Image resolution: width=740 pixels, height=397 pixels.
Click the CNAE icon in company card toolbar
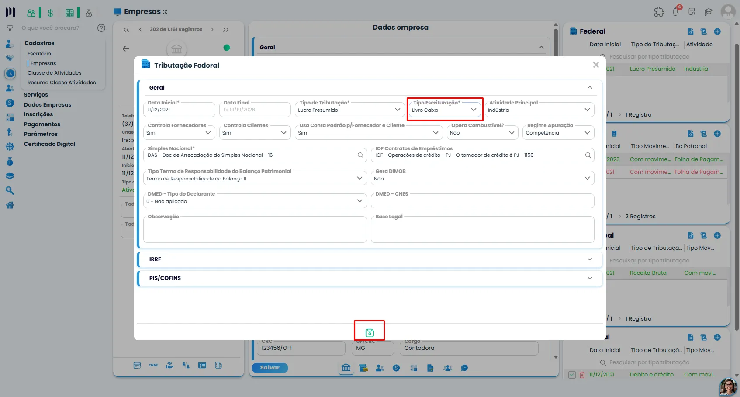(x=153, y=365)
